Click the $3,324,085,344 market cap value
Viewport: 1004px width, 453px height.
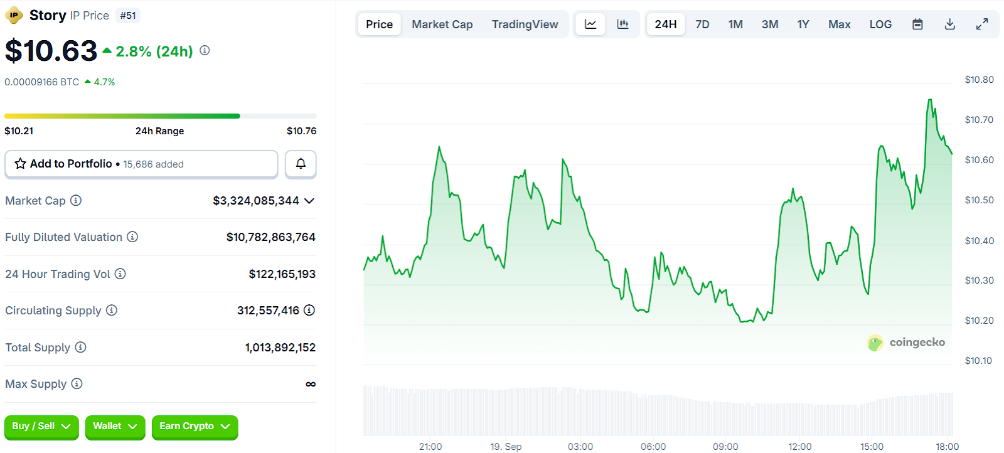coord(256,201)
